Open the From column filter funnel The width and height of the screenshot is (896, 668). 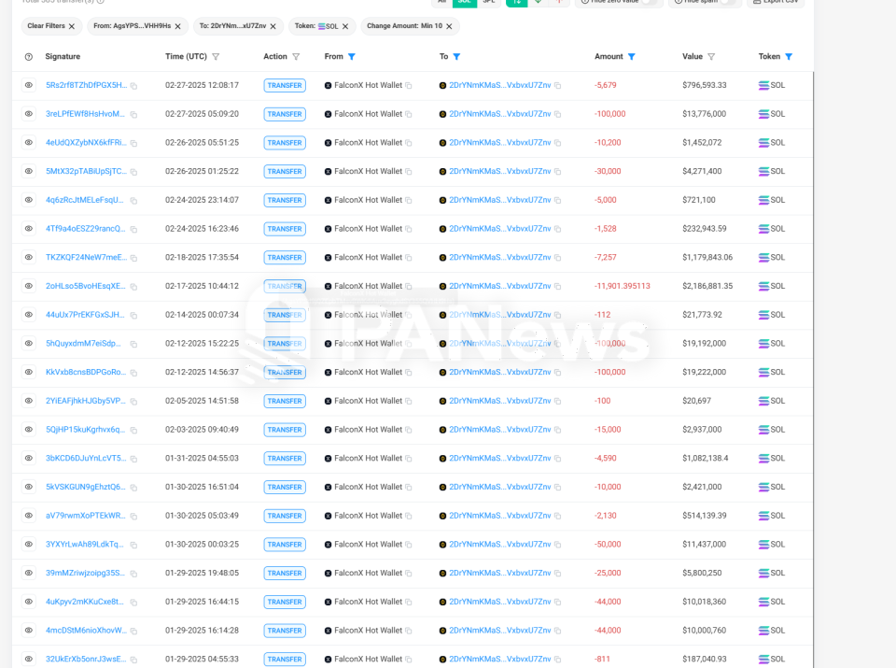tap(352, 57)
